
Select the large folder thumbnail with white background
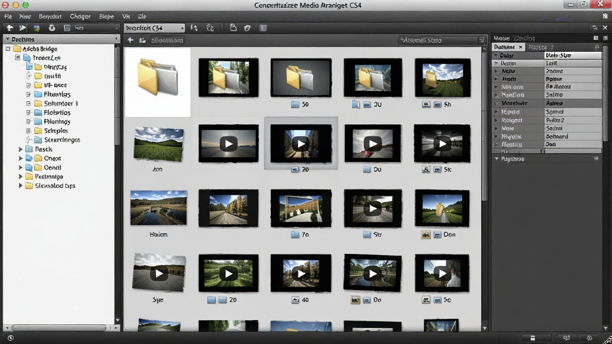click(158, 82)
